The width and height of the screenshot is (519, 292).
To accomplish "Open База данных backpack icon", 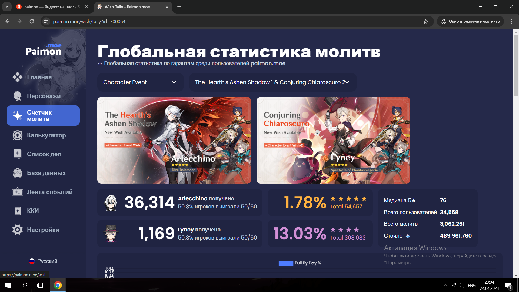I will (x=18, y=173).
